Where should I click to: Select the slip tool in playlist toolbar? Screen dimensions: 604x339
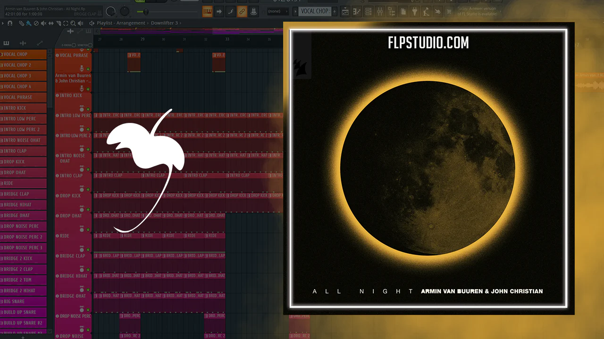(x=51, y=23)
